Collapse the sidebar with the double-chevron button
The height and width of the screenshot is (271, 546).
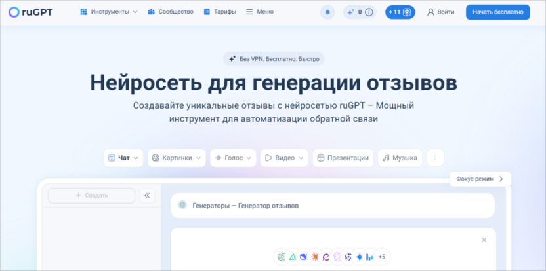coord(147,196)
